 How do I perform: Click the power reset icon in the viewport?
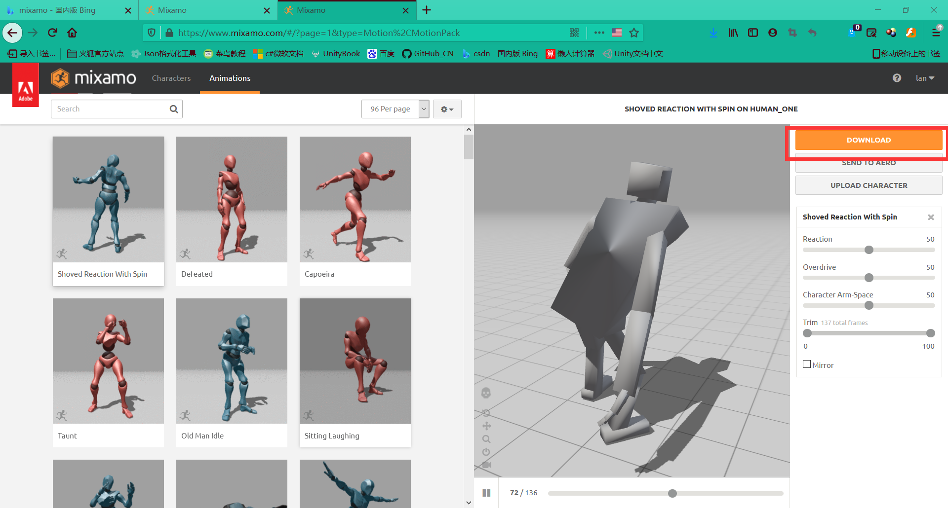coord(486,452)
